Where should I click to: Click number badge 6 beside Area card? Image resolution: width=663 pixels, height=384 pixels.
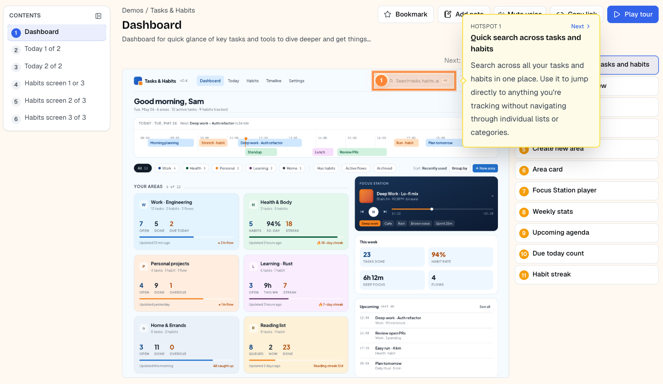tap(524, 170)
